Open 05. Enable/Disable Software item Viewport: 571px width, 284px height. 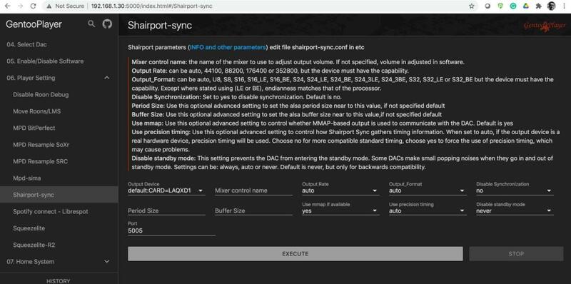[59, 61]
